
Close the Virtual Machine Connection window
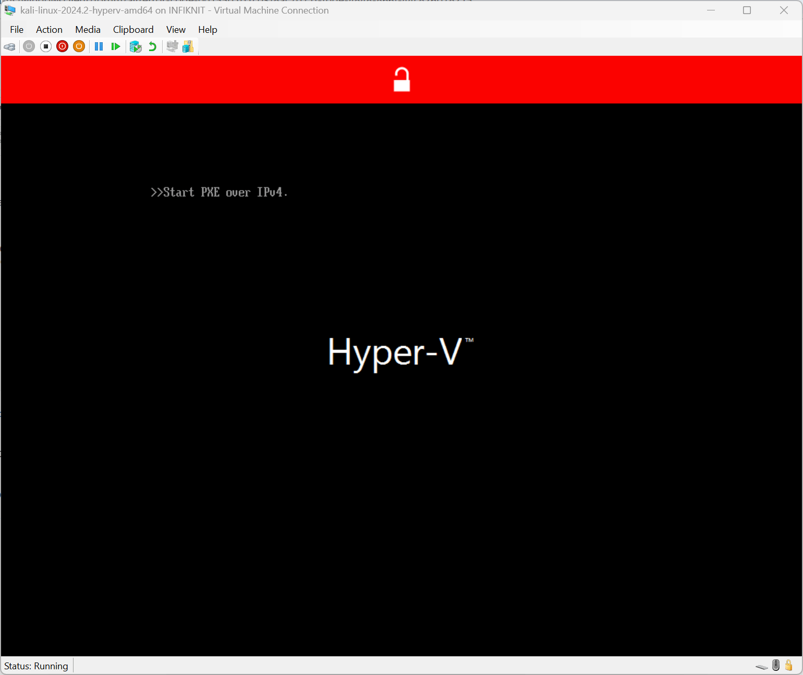pyautogui.click(x=784, y=10)
